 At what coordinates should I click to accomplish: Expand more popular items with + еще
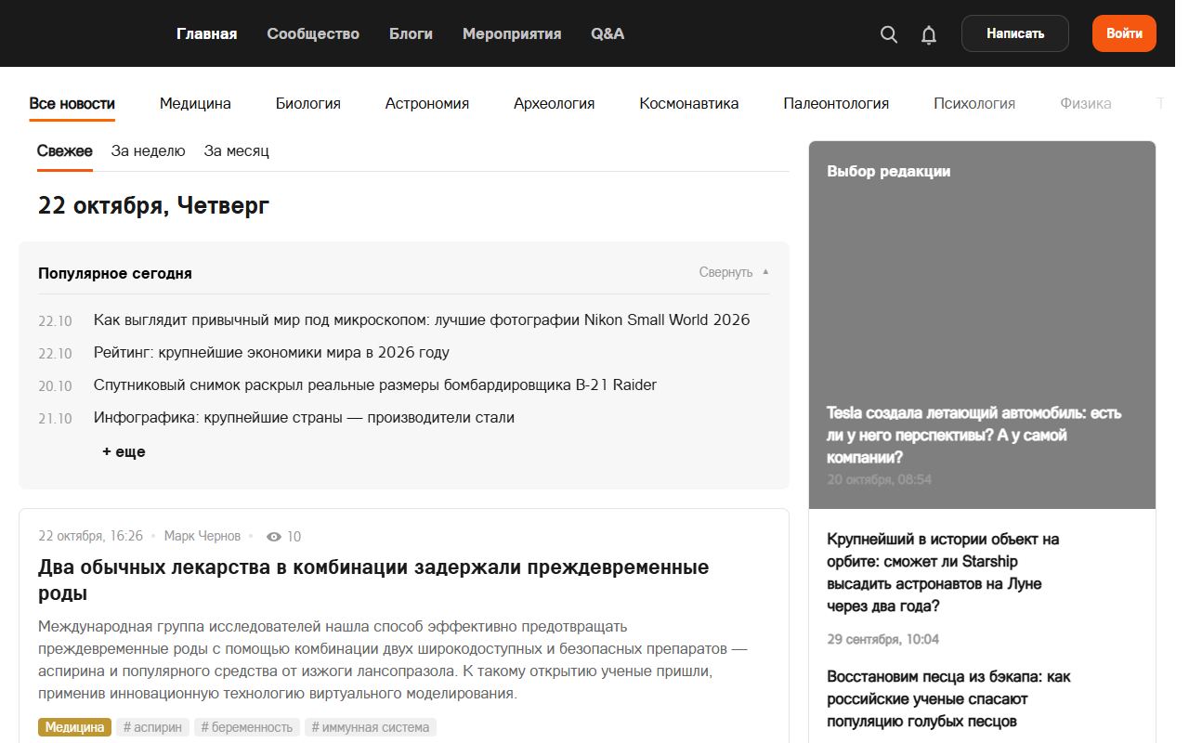[124, 451]
